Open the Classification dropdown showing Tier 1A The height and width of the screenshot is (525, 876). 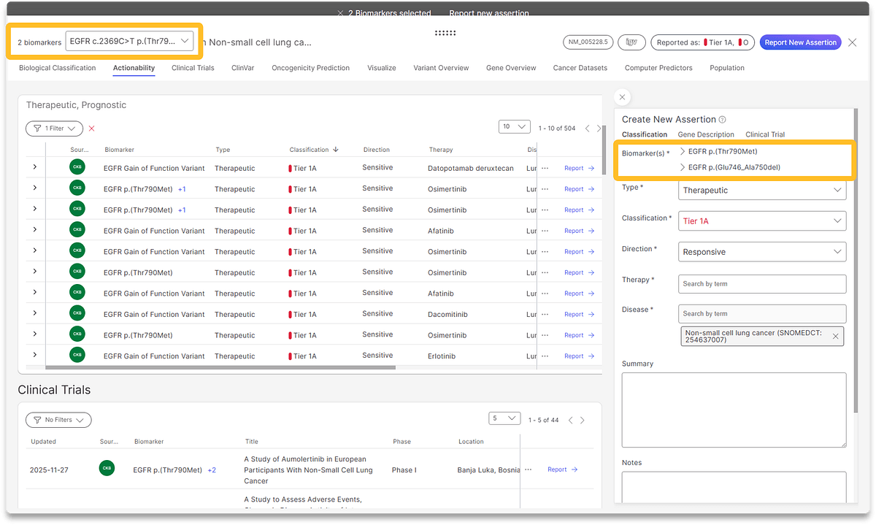[761, 221]
